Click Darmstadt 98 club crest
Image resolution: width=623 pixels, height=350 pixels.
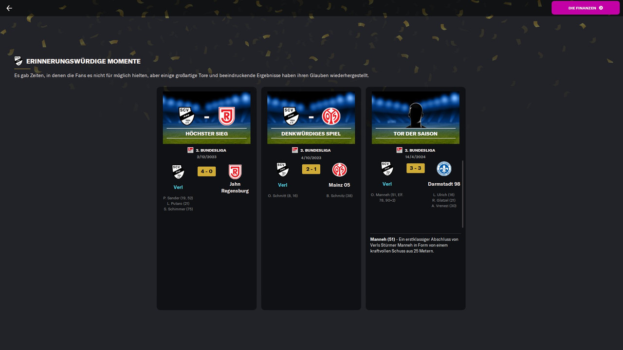point(444,169)
